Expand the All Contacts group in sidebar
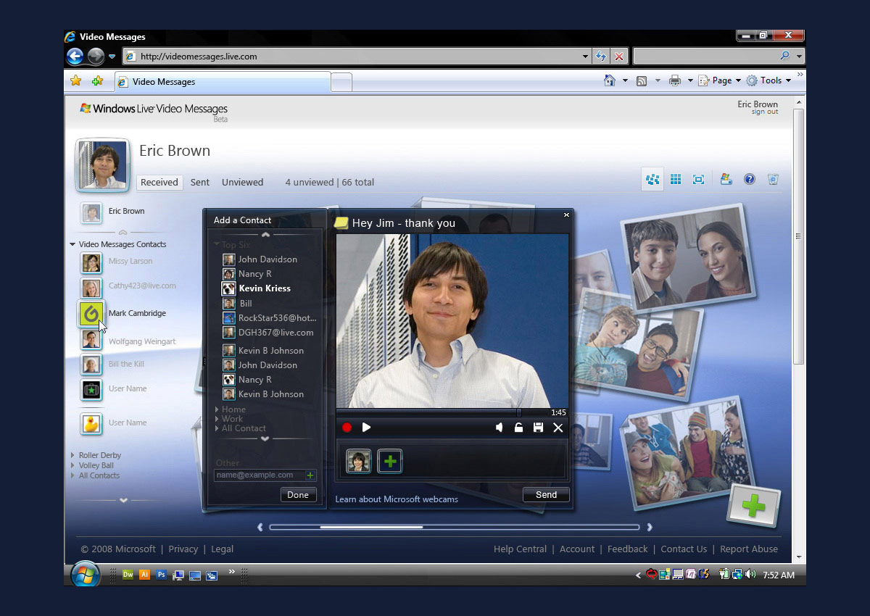The image size is (870, 616). click(x=72, y=475)
